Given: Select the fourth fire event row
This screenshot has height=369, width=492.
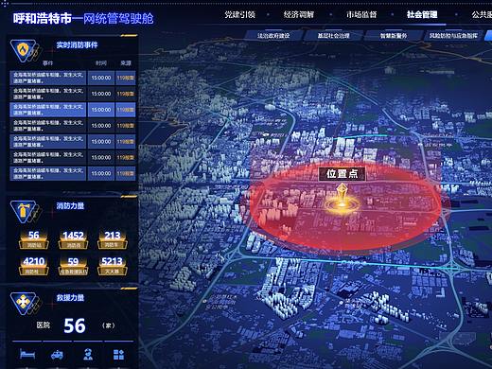Looking at the screenshot, I should (73, 126).
